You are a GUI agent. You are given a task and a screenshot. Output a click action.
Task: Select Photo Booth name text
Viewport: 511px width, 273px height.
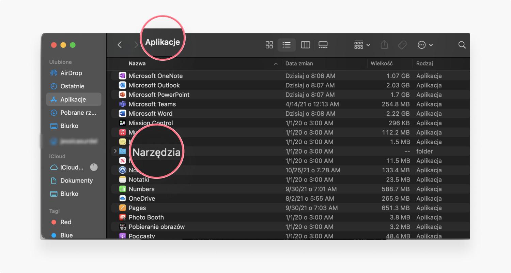click(x=146, y=217)
